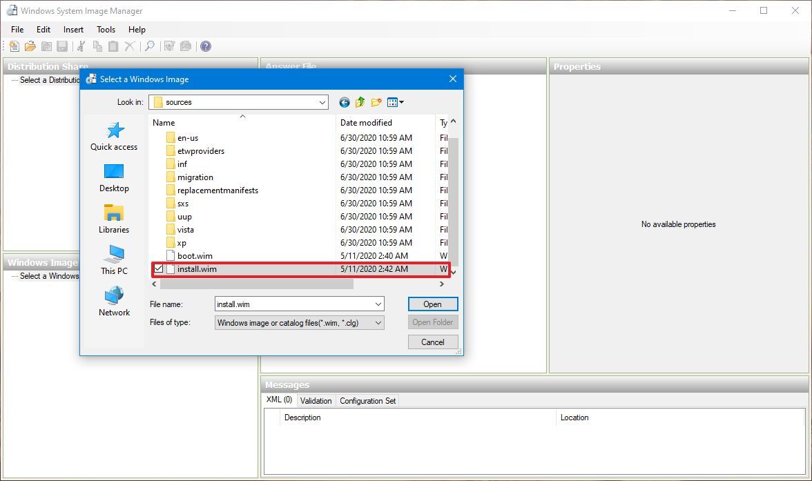Go to Desktop in the places bar
812x481 pixels.
coord(114,178)
